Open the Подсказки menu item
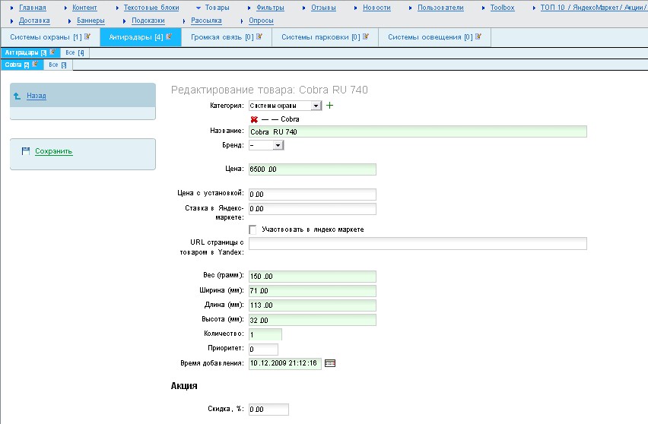Image resolution: width=648 pixels, height=424 pixels. pyautogui.click(x=148, y=21)
